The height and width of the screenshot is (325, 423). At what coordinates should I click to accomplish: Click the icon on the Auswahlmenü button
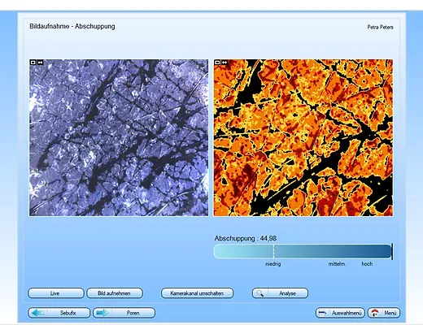click(323, 313)
